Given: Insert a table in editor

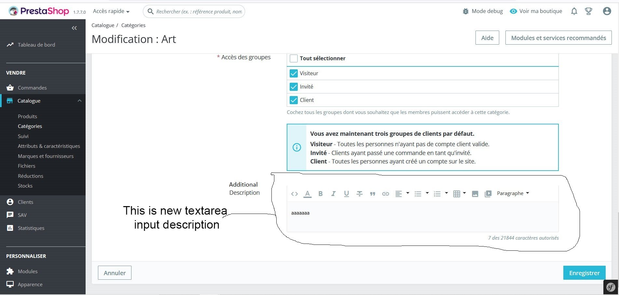Looking at the screenshot, I should [457, 194].
